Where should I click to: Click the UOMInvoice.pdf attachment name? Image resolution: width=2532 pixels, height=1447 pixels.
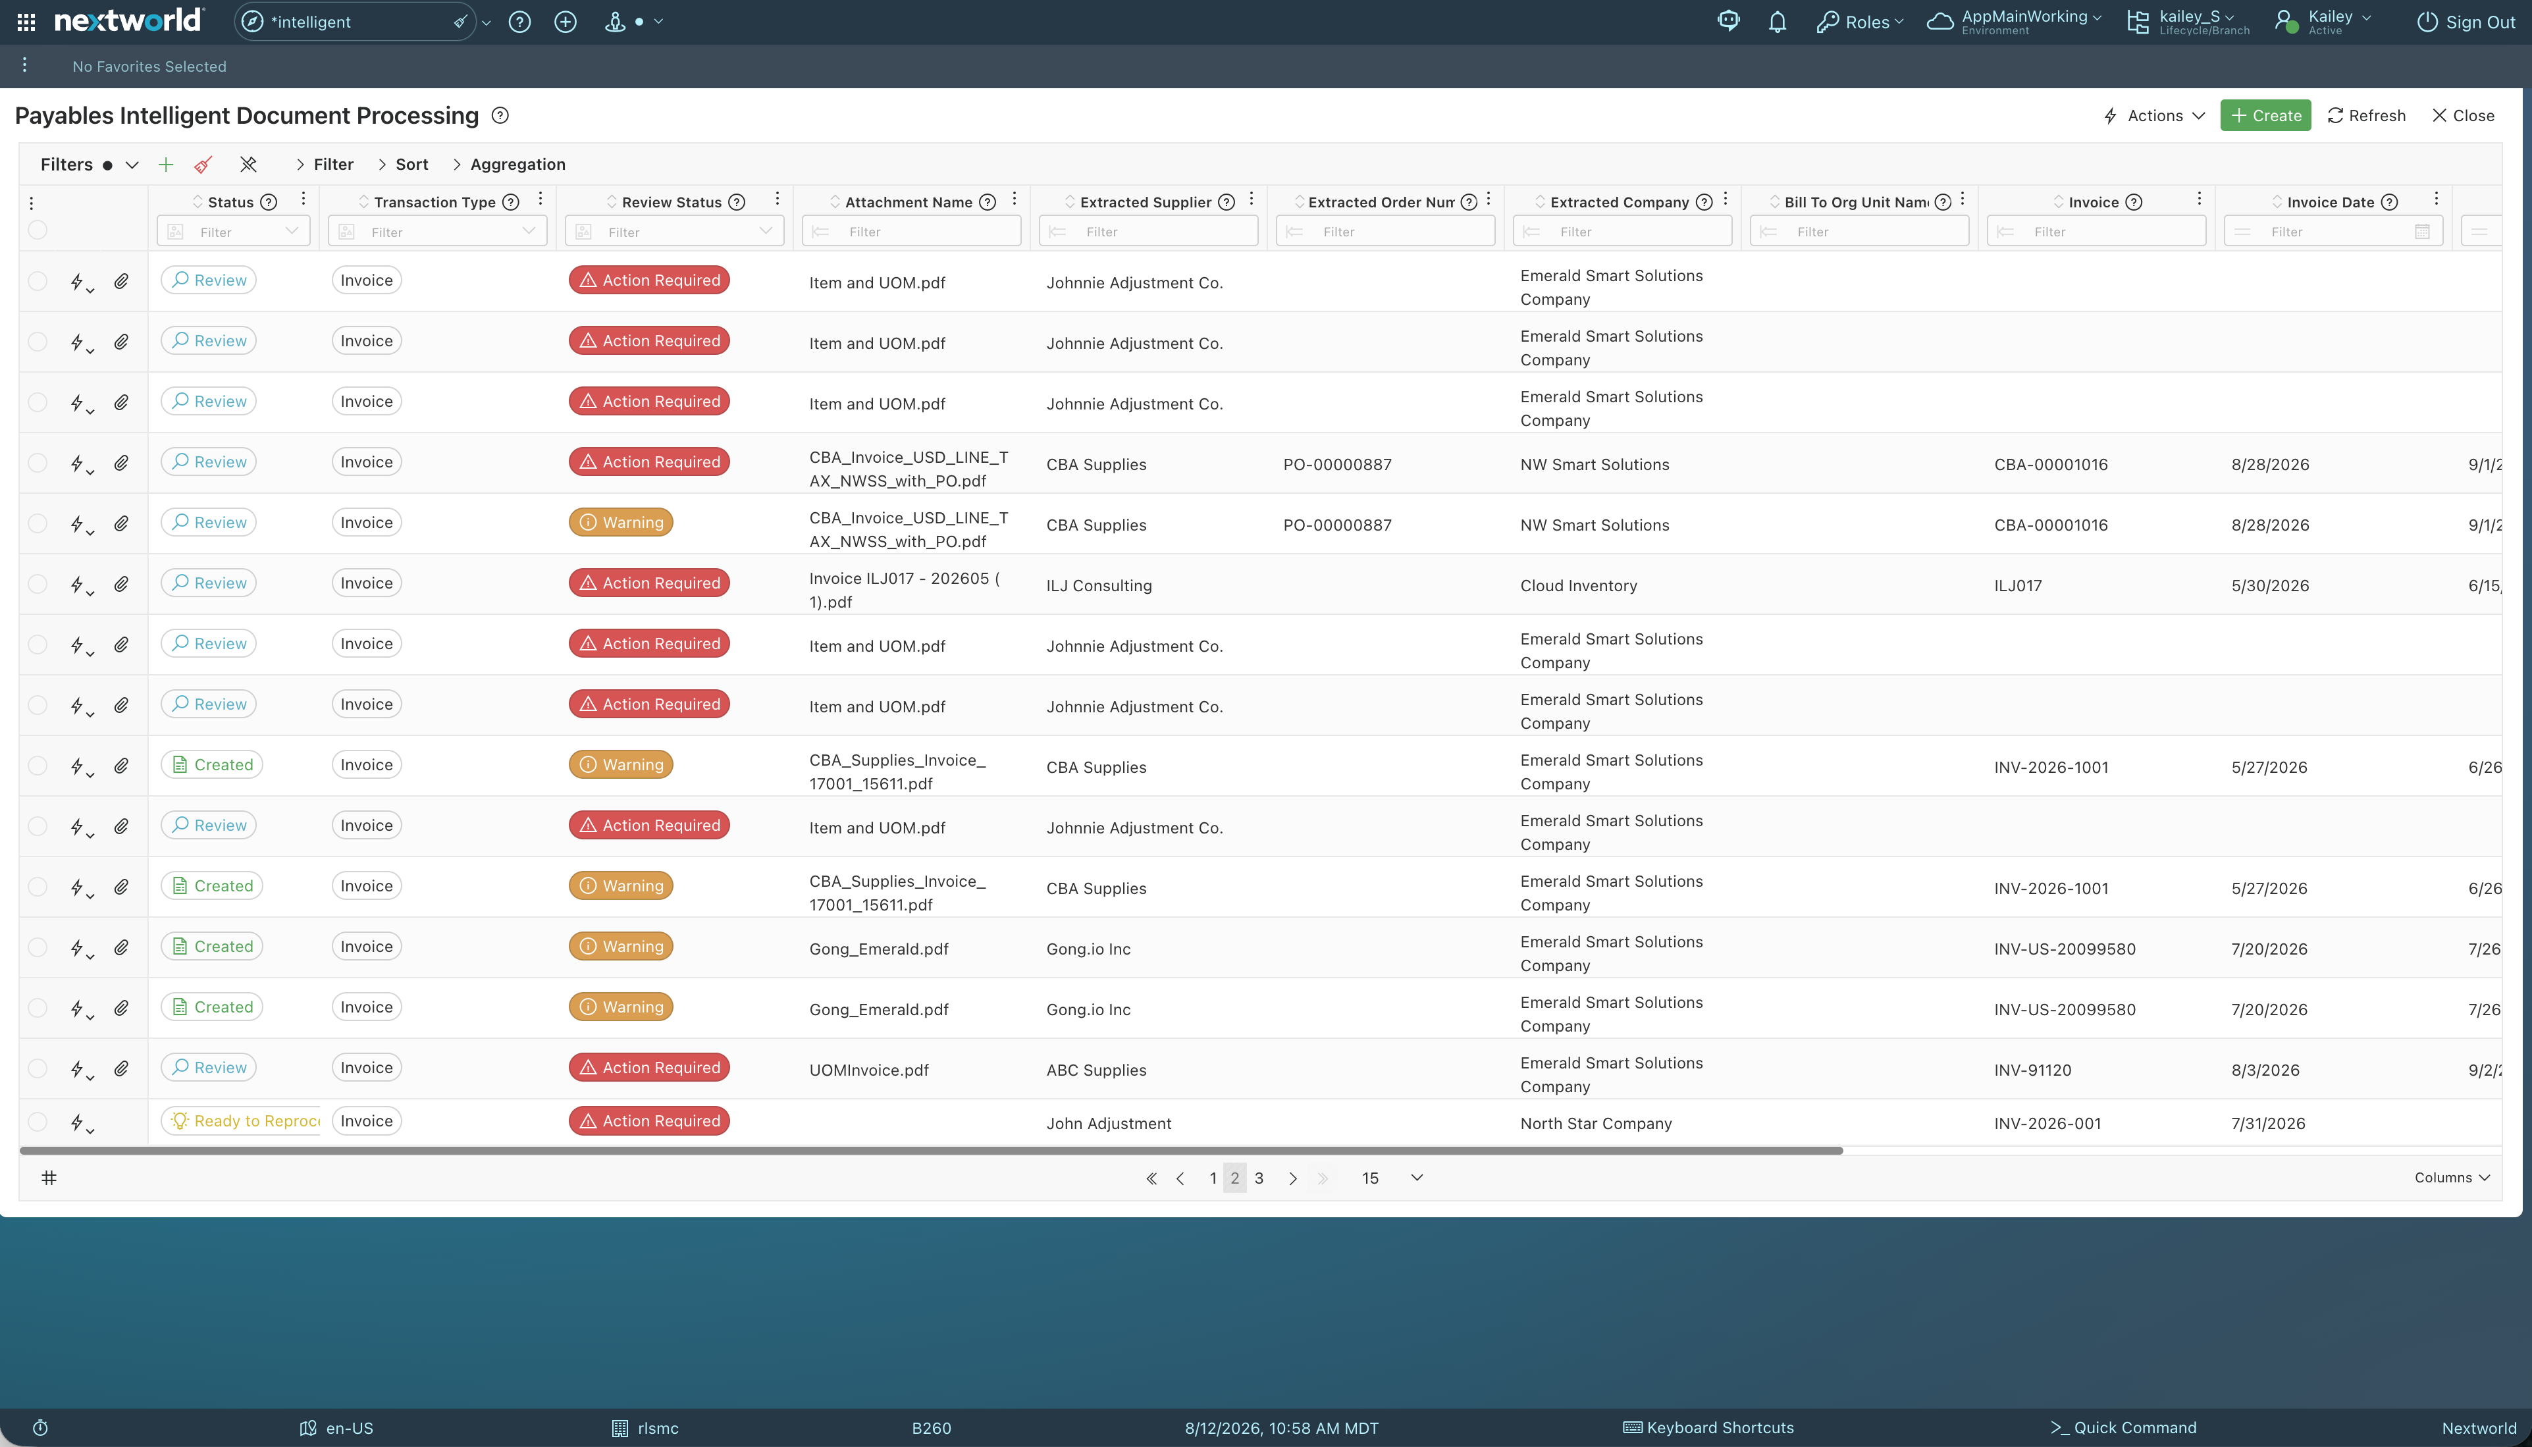(x=870, y=1070)
